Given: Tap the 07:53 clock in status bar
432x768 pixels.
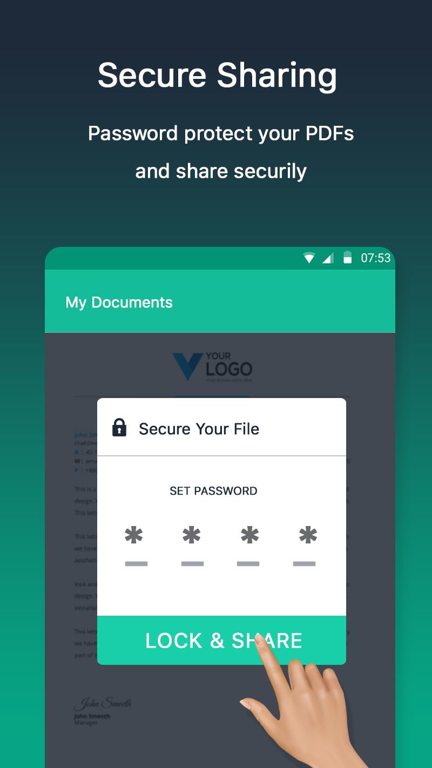Looking at the screenshot, I should [x=375, y=258].
